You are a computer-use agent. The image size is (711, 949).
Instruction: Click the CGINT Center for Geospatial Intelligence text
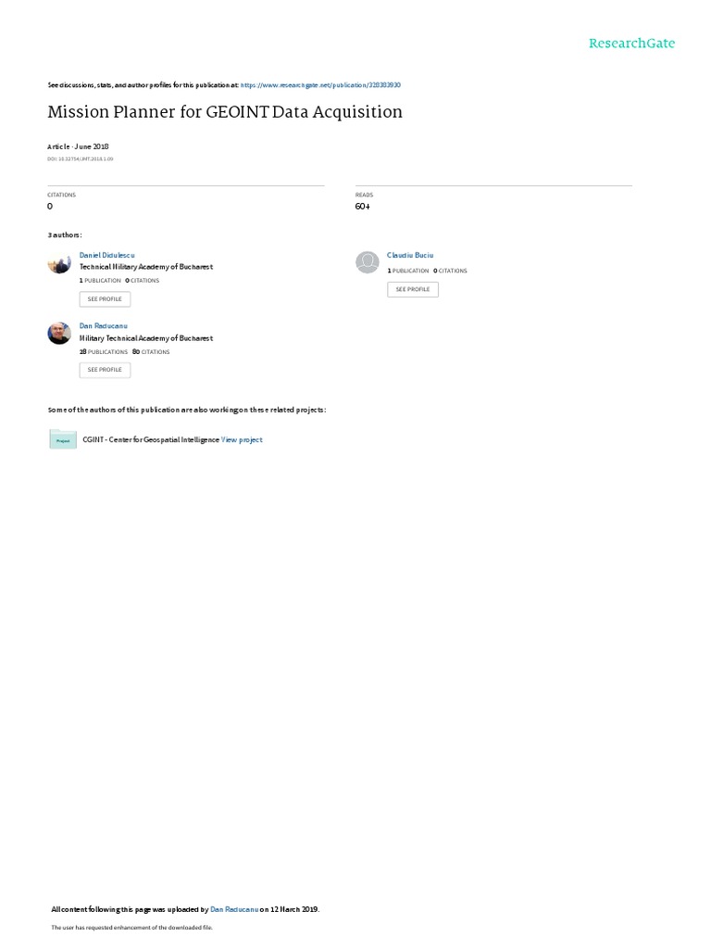(x=151, y=440)
